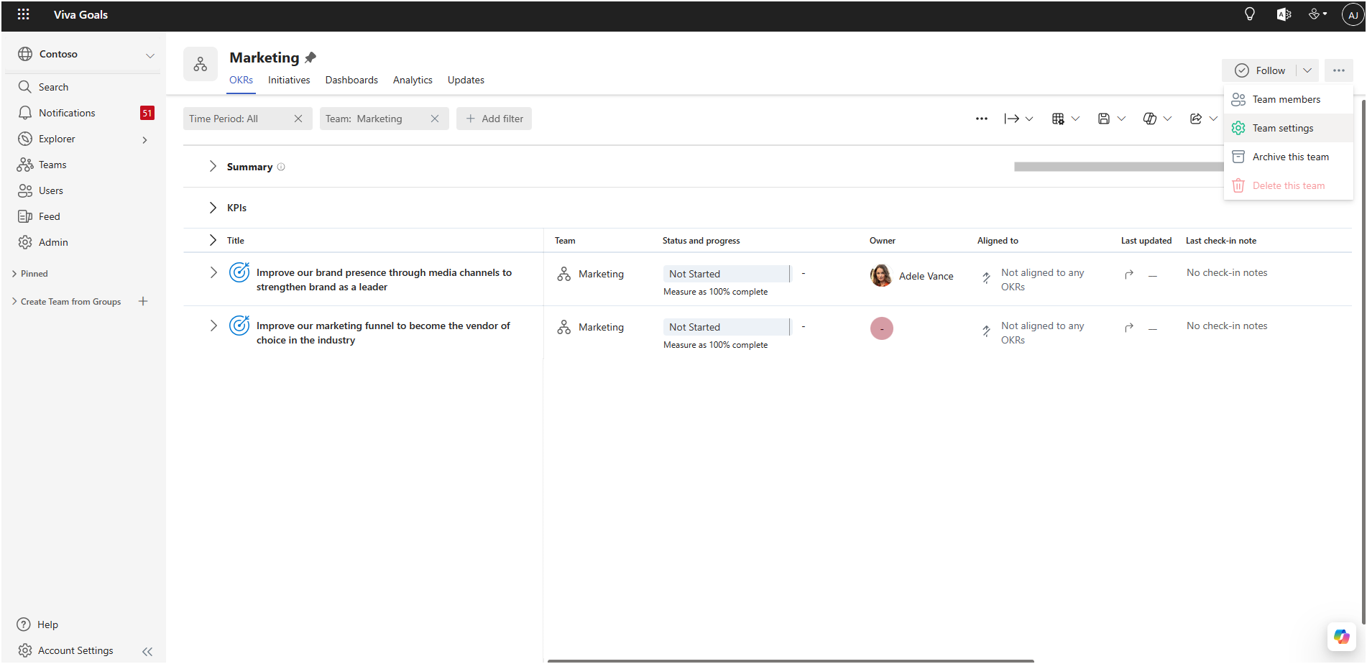Expand the Explorer submenu arrow
1367x664 pixels.
(144, 139)
